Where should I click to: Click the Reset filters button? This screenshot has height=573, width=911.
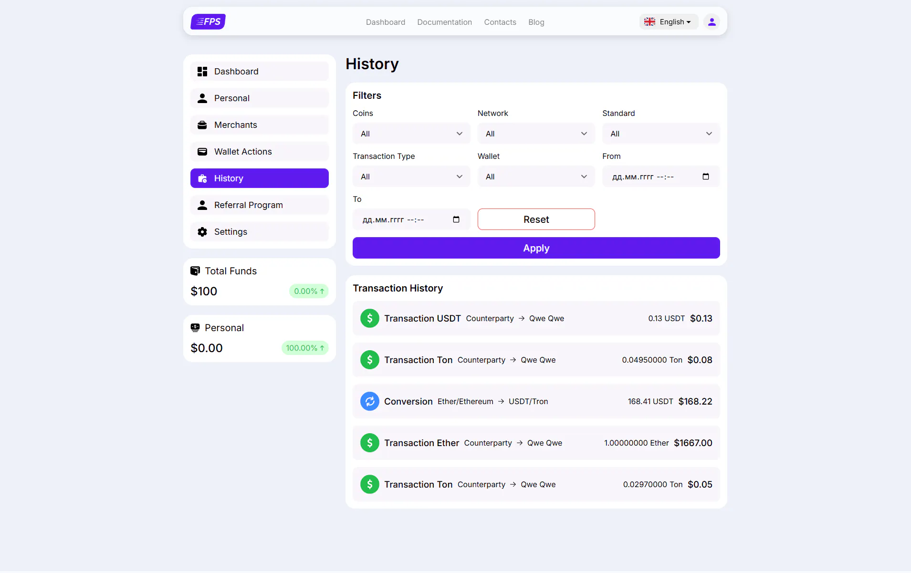[x=536, y=219]
